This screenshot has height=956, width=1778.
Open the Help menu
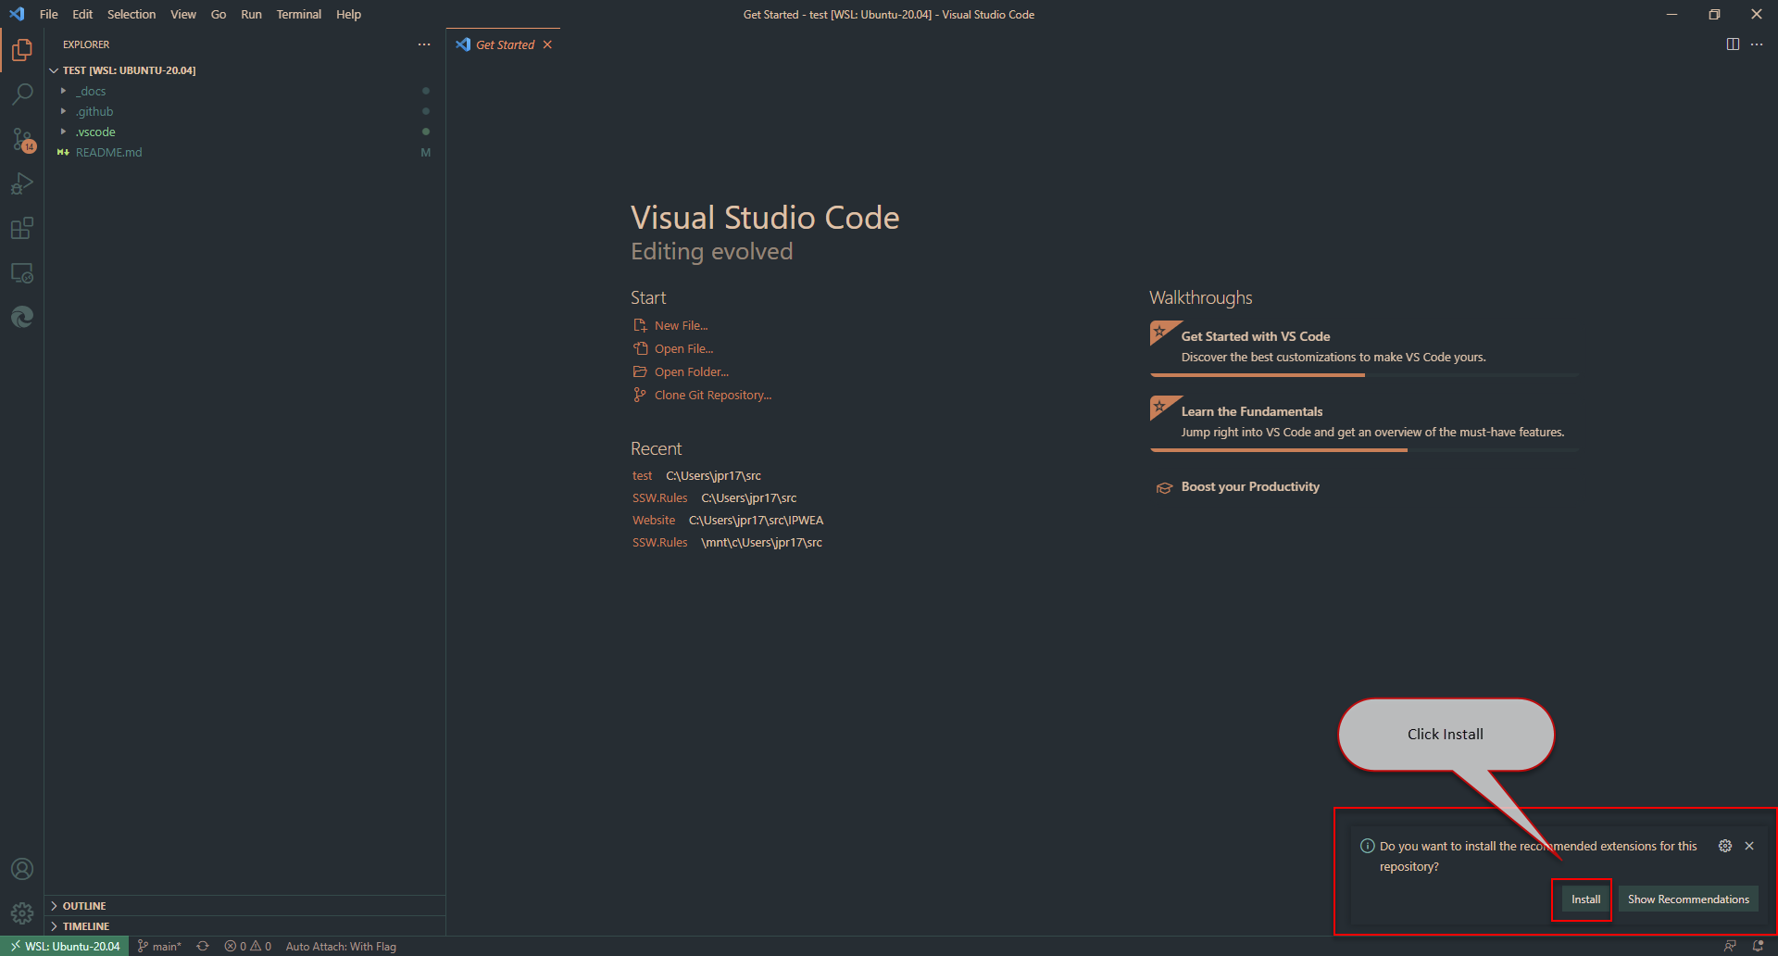348,14
